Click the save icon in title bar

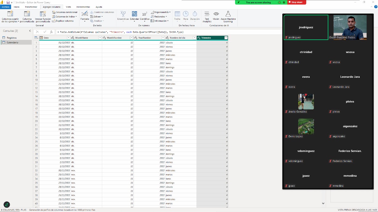(8, 2)
